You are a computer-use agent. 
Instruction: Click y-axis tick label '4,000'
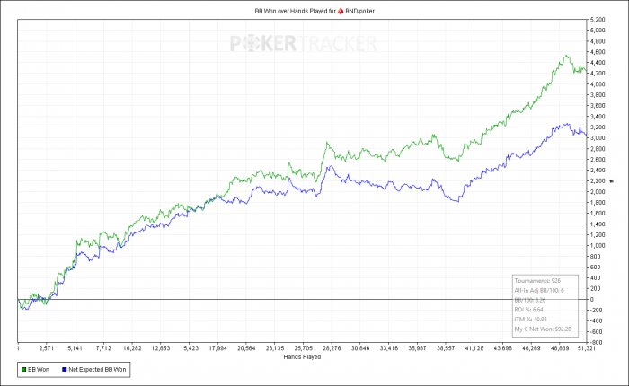pos(598,84)
